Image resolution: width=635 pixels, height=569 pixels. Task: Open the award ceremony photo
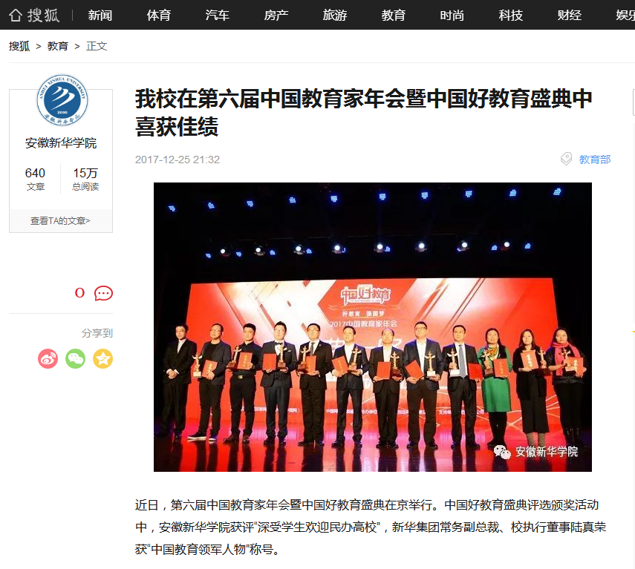(x=373, y=326)
